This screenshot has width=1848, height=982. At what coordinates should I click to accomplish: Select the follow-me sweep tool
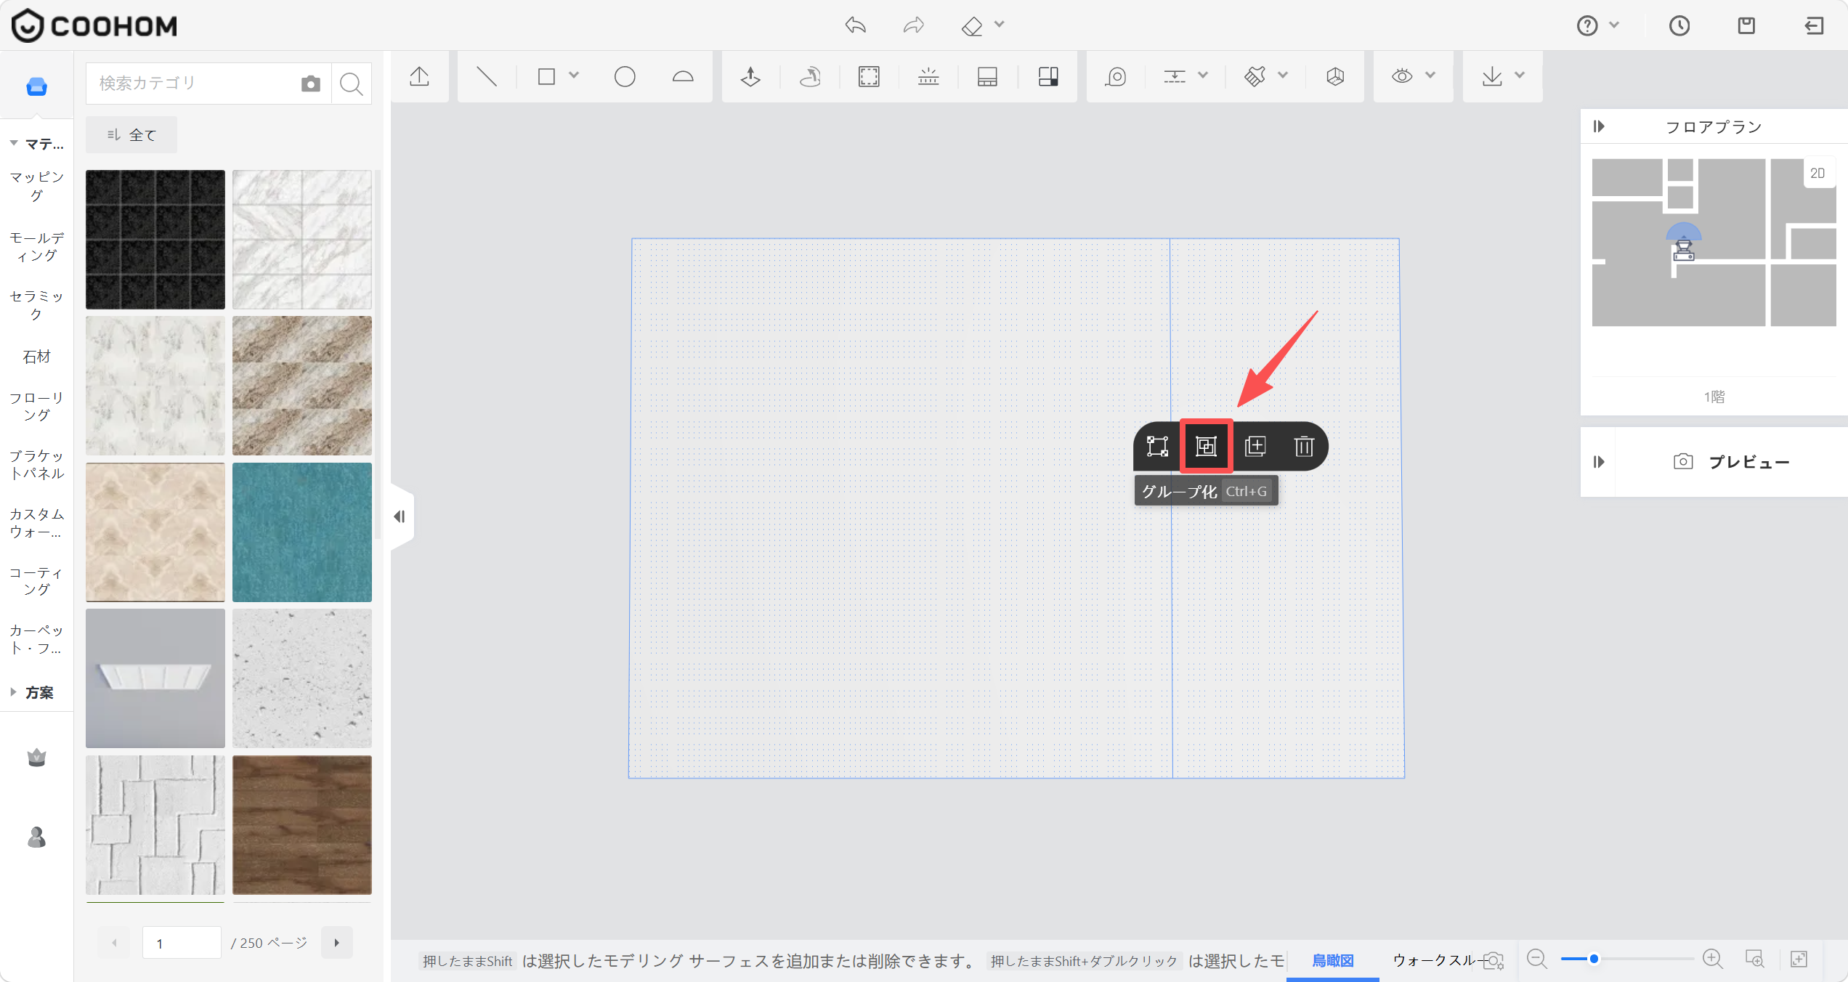tap(810, 76)
